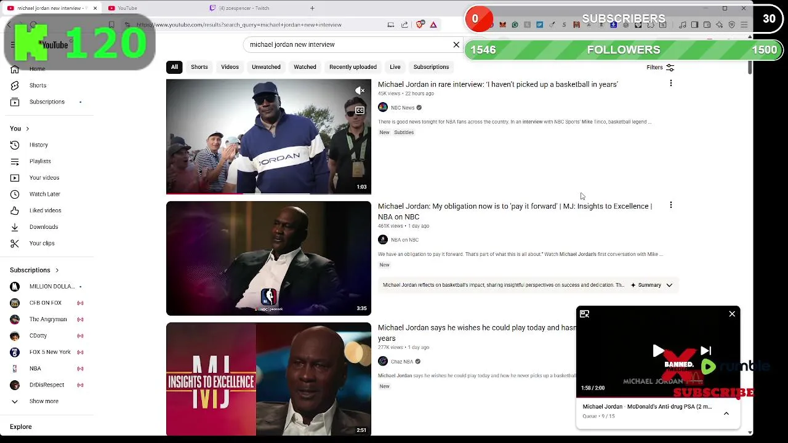
Task: Select the Subscriptions filter chip
Action: click(431, 67)
